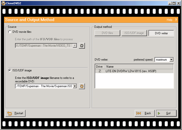Viewport: 182px width, 130px height.
Task: Open the preferred speed maximum dropdown
Action: [x=171, y=60]
